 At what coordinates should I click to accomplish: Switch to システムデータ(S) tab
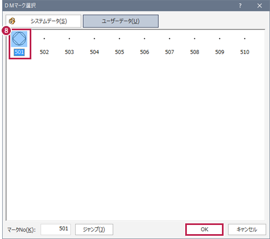(x=43, y=21)
